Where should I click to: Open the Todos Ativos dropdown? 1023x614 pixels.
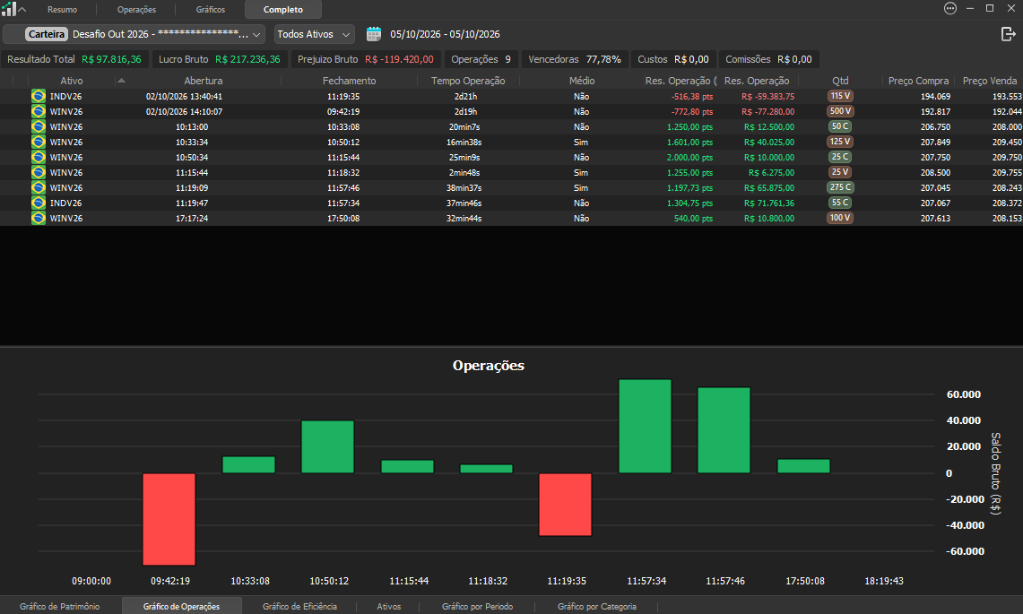pos(314,34)
